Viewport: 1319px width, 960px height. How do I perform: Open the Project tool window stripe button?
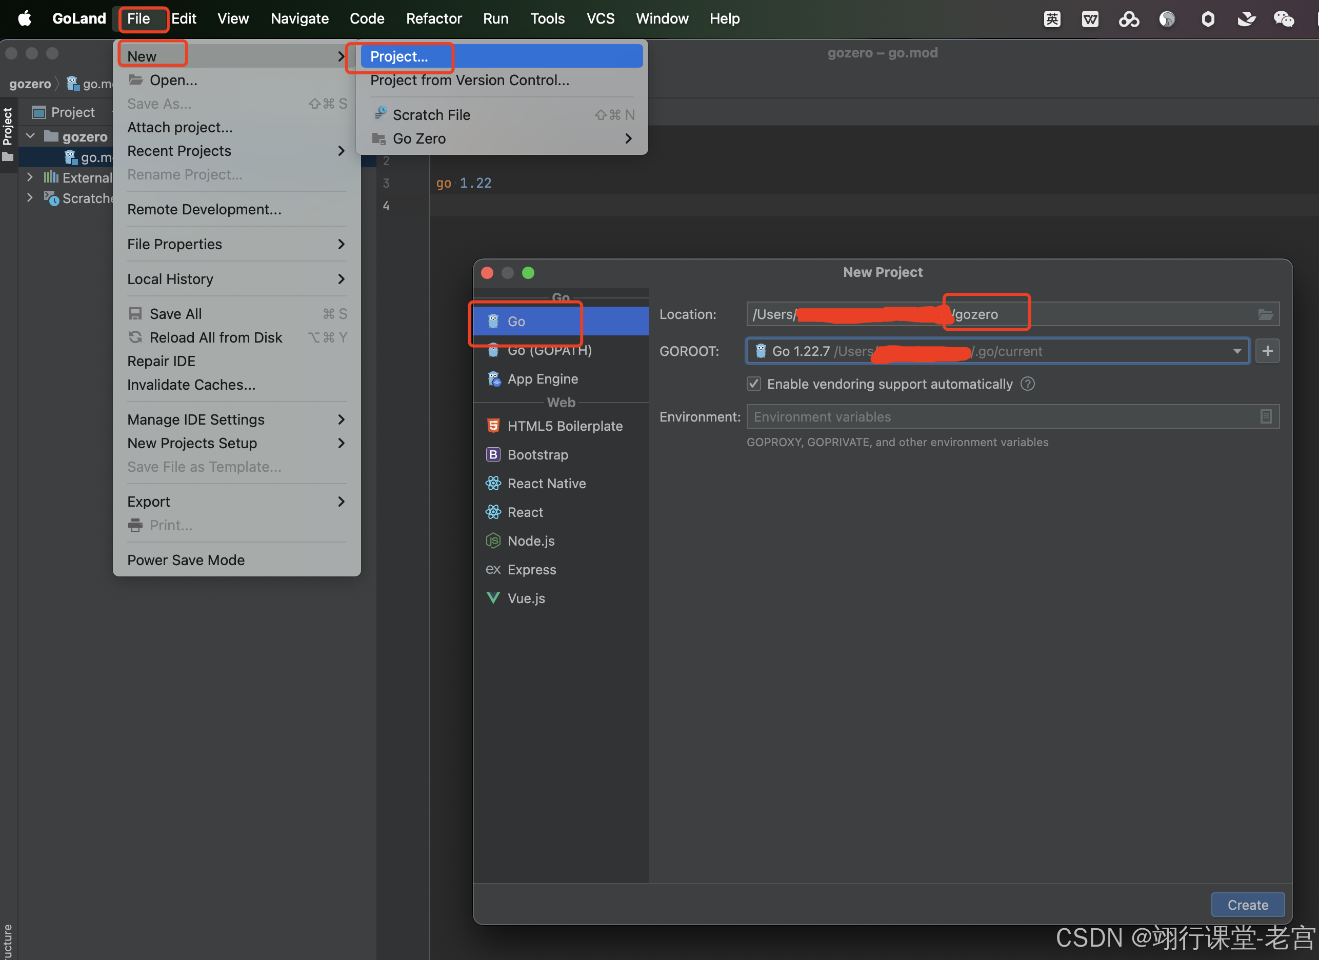8,135
